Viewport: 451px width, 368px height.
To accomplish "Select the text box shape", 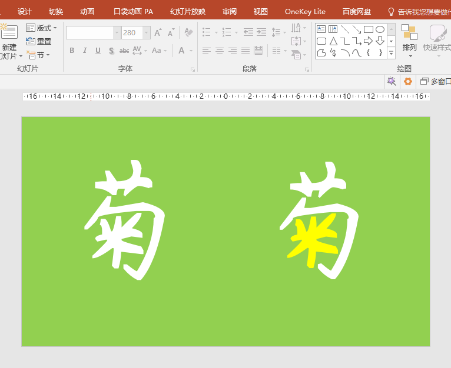I will 321,29.
